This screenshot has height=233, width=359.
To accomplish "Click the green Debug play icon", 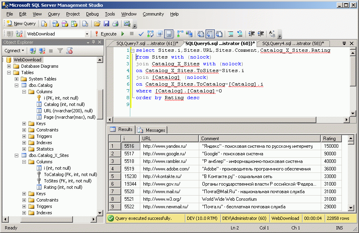I will [x=123, y=34].
